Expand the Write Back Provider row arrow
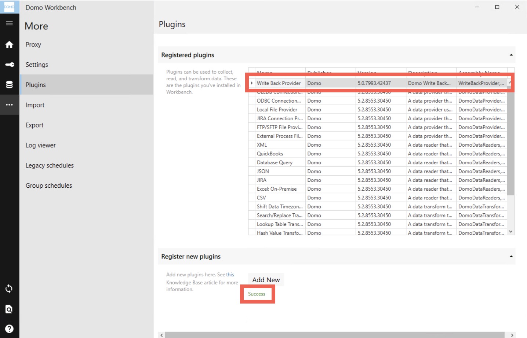 (x=252, y=83)
